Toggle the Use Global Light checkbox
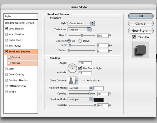Image resolution: width=157 pixels, height=123 pixels. point(80,68)
